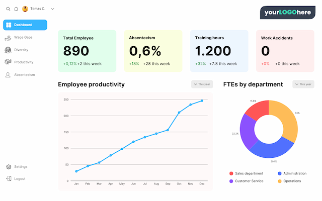
Task: Click the Absenteeism person icon
Action: (x=8, y=75)
